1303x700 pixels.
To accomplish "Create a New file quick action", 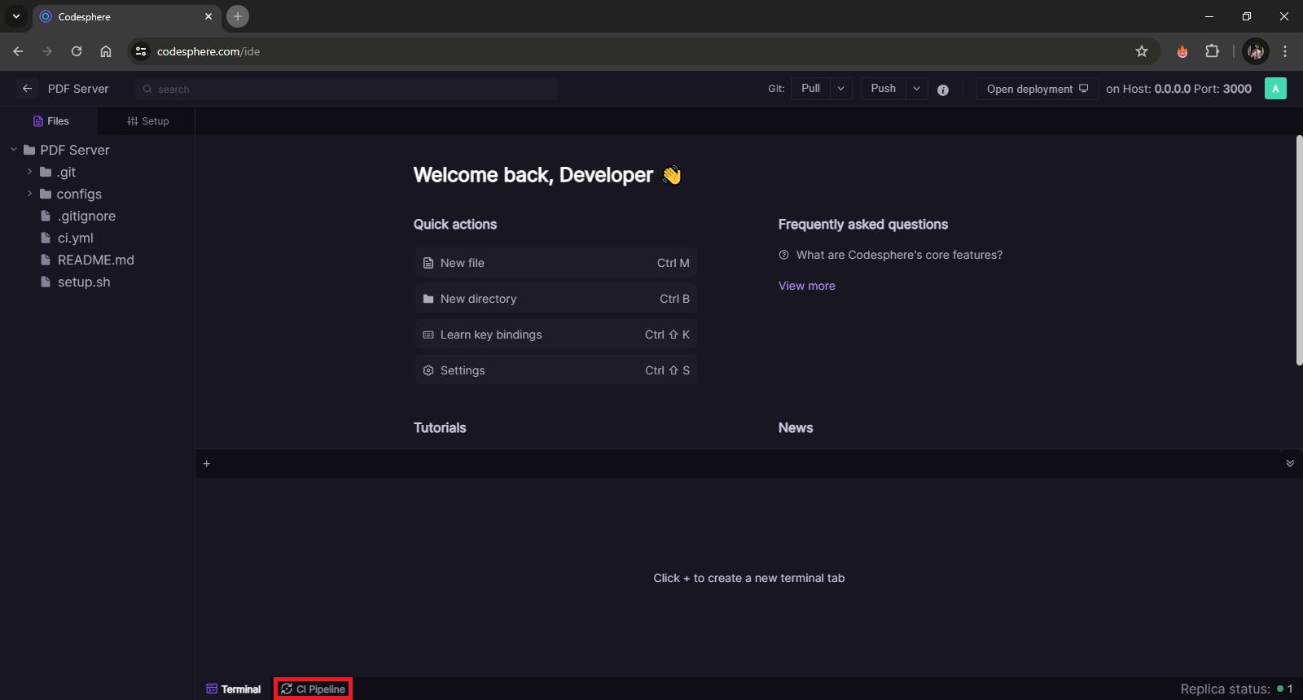I will click(x=556, y=263).
